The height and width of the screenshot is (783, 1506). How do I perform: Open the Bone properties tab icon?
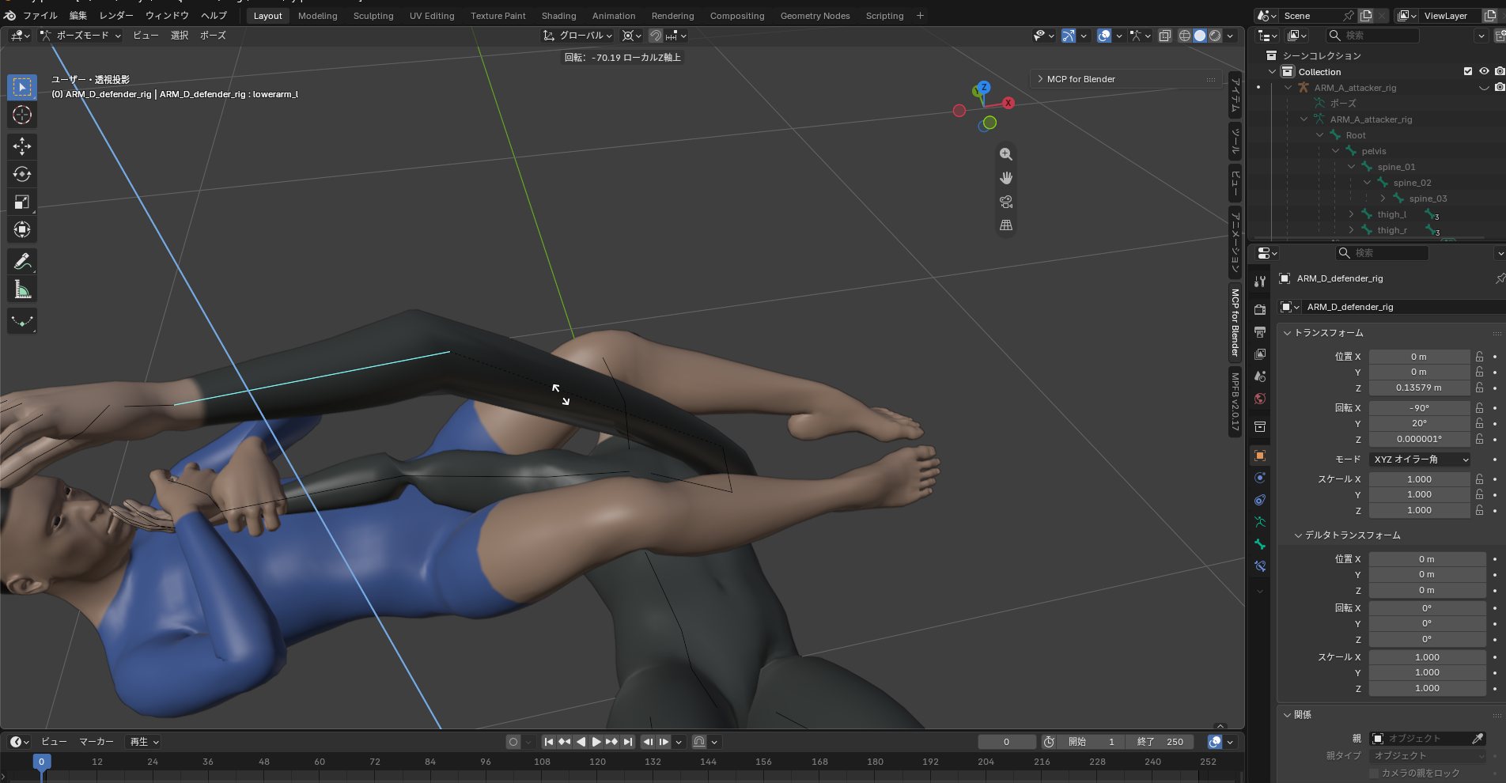point(1260,544)
